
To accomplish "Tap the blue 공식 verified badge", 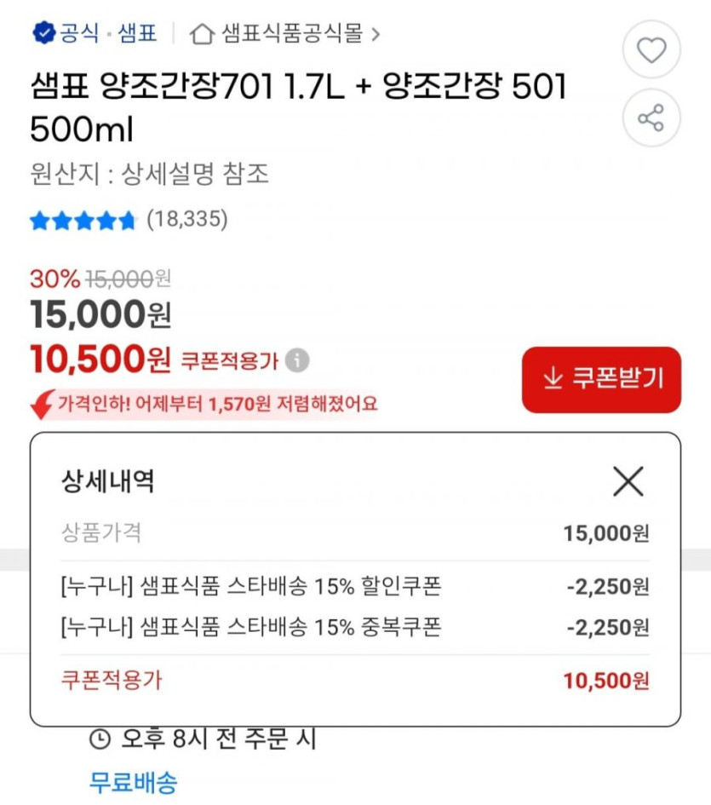I will 43,33.
